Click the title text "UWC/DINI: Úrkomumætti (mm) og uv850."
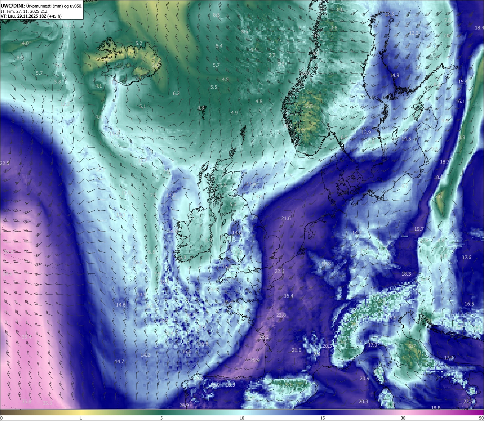The image size is (484, 421). tap(42, 6)
